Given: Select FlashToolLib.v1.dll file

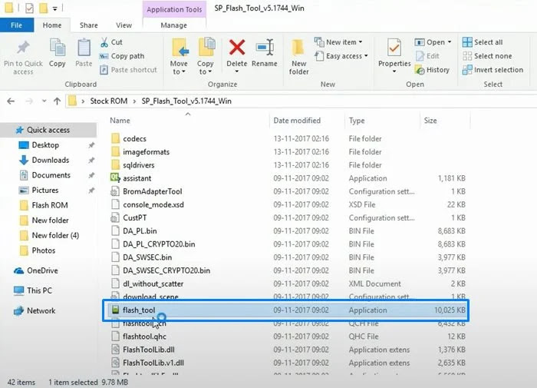Looking at the screenshot, I should coord(153,363).
